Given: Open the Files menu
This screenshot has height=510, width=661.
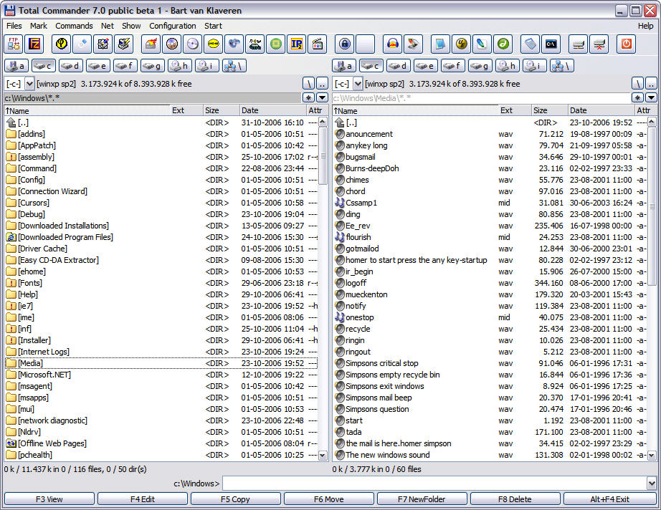Looking at the screenshot, I should (14, 26).
